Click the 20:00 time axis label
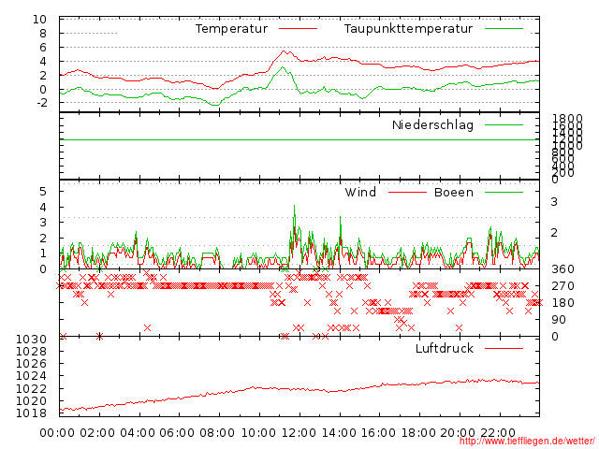The width and height of the screenshot is (599, 449). coord(458,433)
